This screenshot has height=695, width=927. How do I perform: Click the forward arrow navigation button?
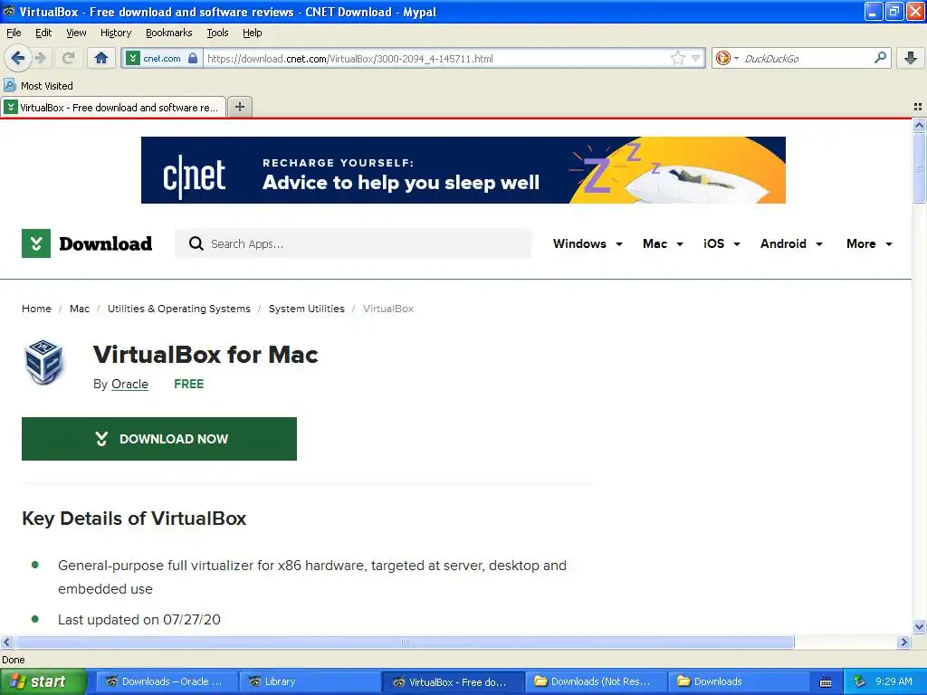41,58
